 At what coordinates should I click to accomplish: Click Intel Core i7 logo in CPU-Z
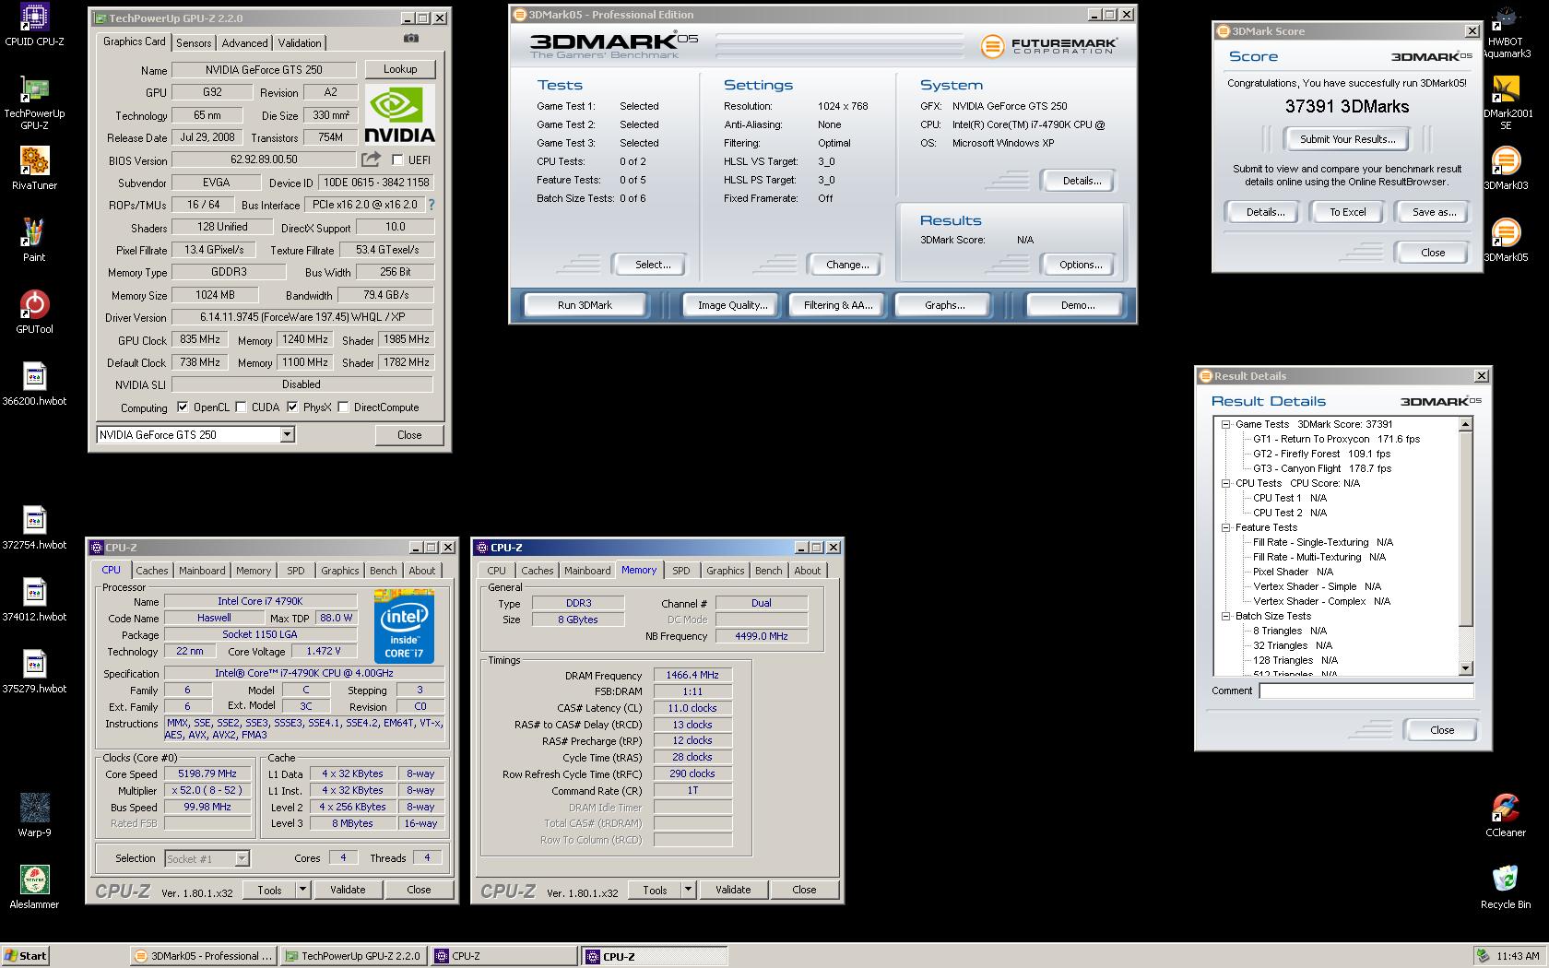tap(404, 626)
